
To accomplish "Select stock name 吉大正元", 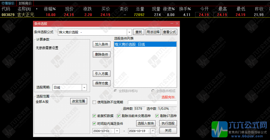I will tap(26, 15).
